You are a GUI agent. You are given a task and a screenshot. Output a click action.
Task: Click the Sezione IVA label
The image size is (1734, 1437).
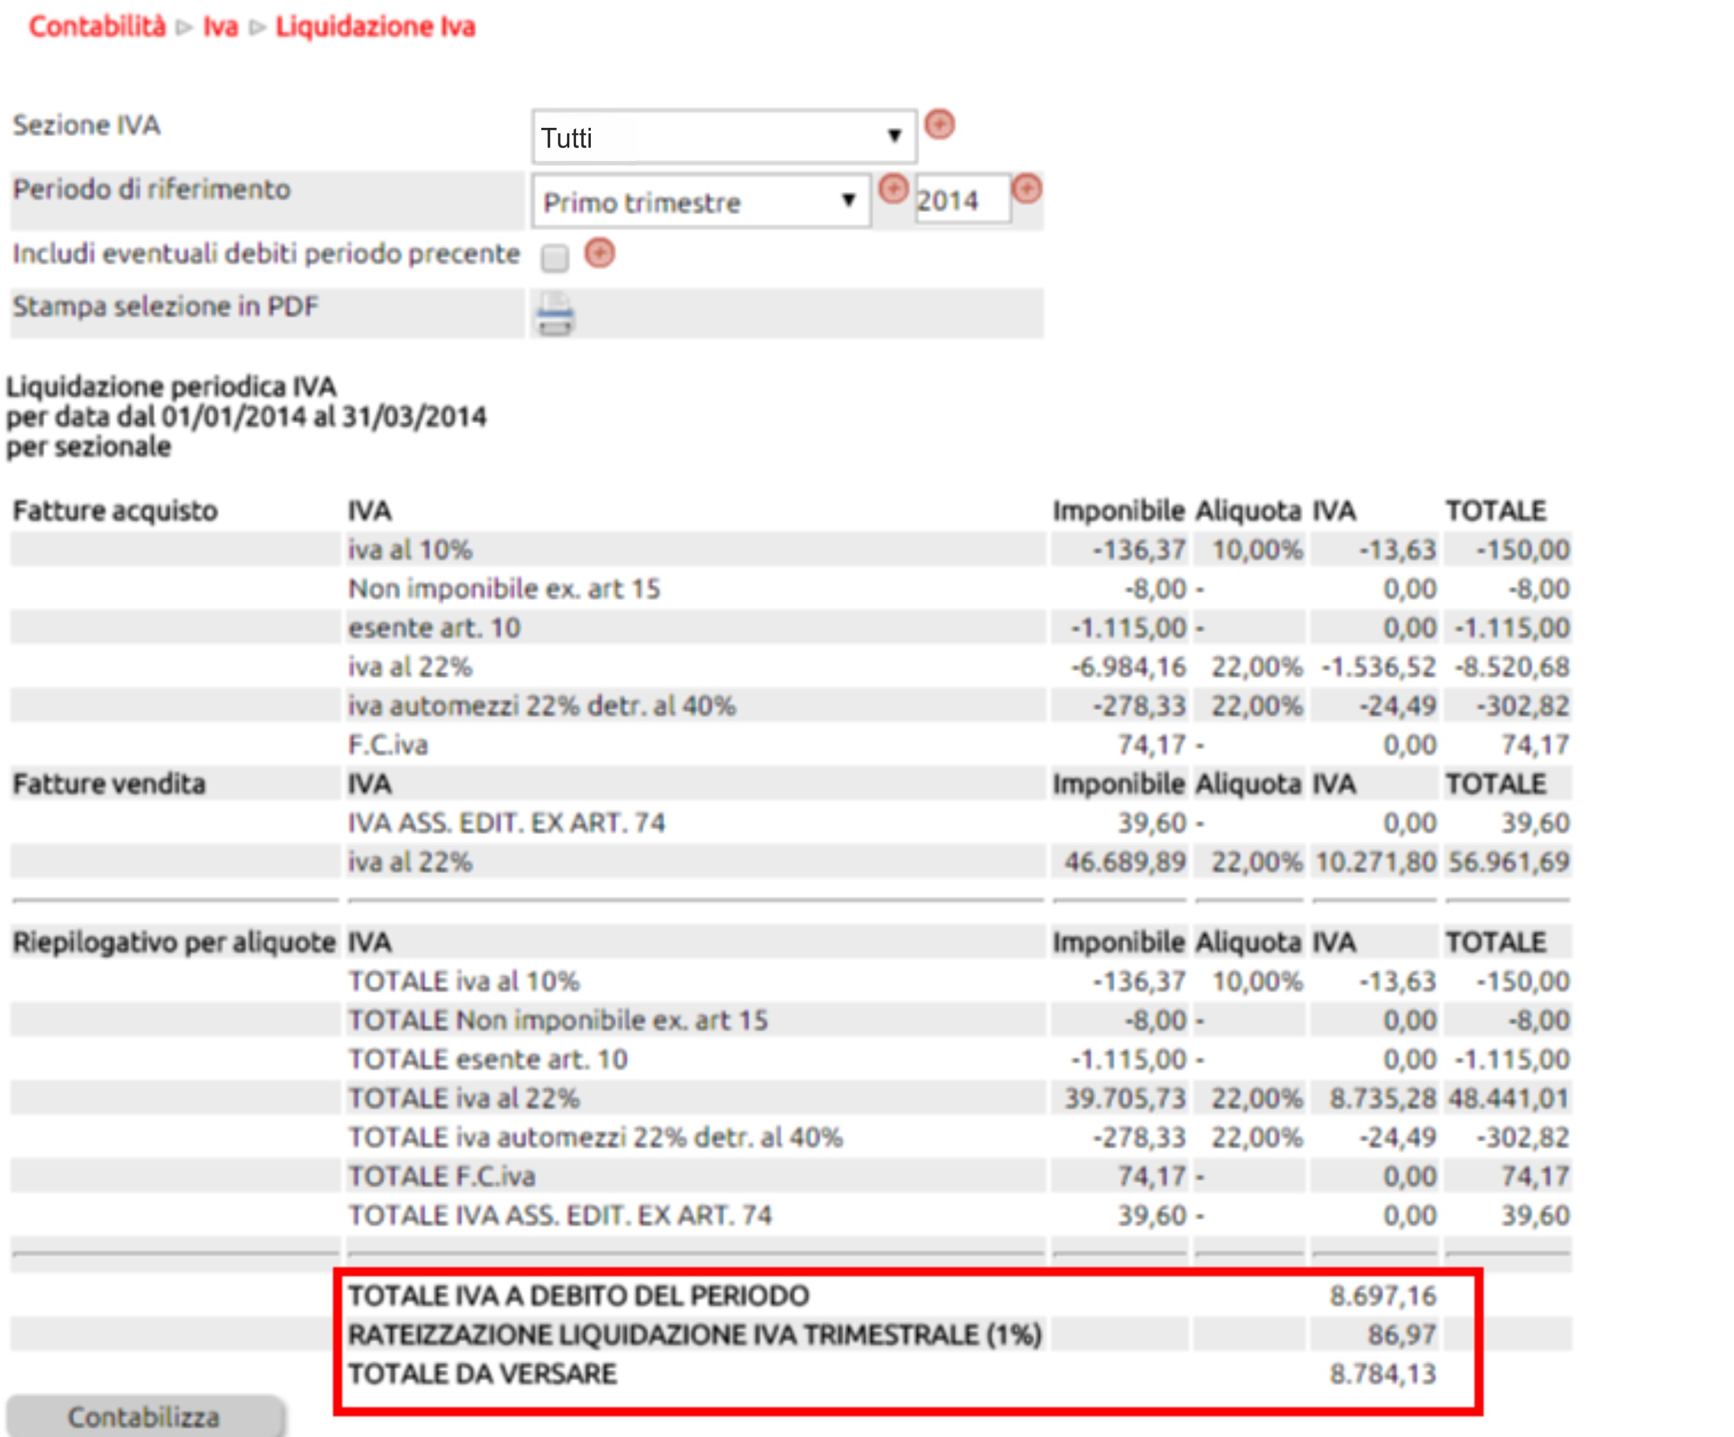[x=86, y=126]
